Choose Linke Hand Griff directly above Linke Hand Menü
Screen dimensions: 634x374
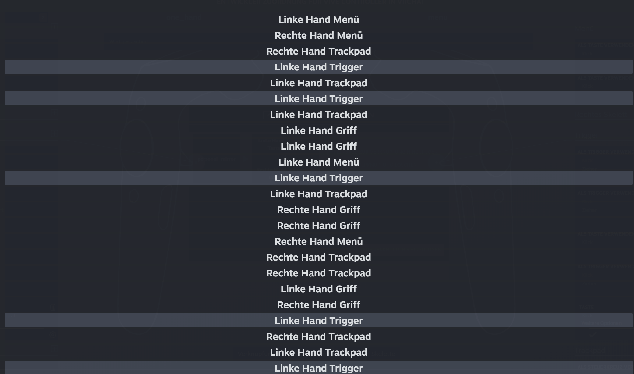coord(318,146)
